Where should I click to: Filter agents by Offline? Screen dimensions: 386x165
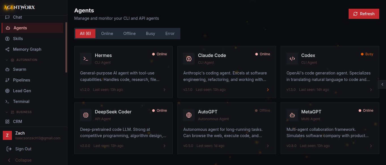[129, 34]
